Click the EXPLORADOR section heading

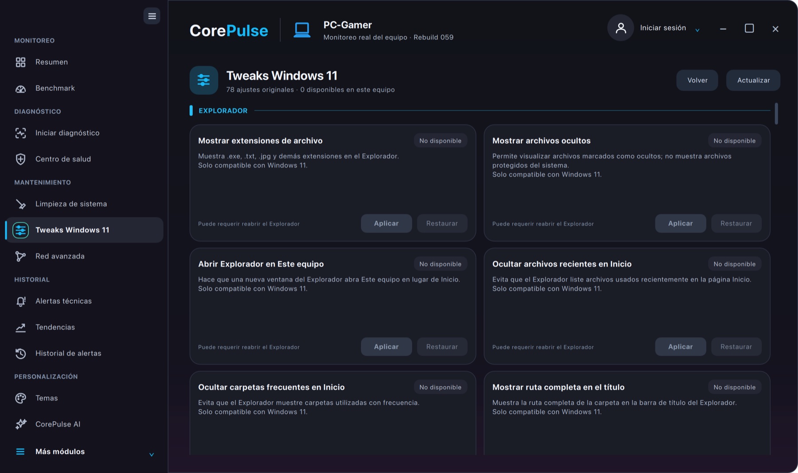pos(223,111)
